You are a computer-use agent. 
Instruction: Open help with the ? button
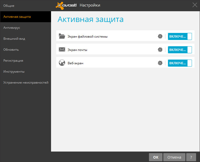click(191, 157)
